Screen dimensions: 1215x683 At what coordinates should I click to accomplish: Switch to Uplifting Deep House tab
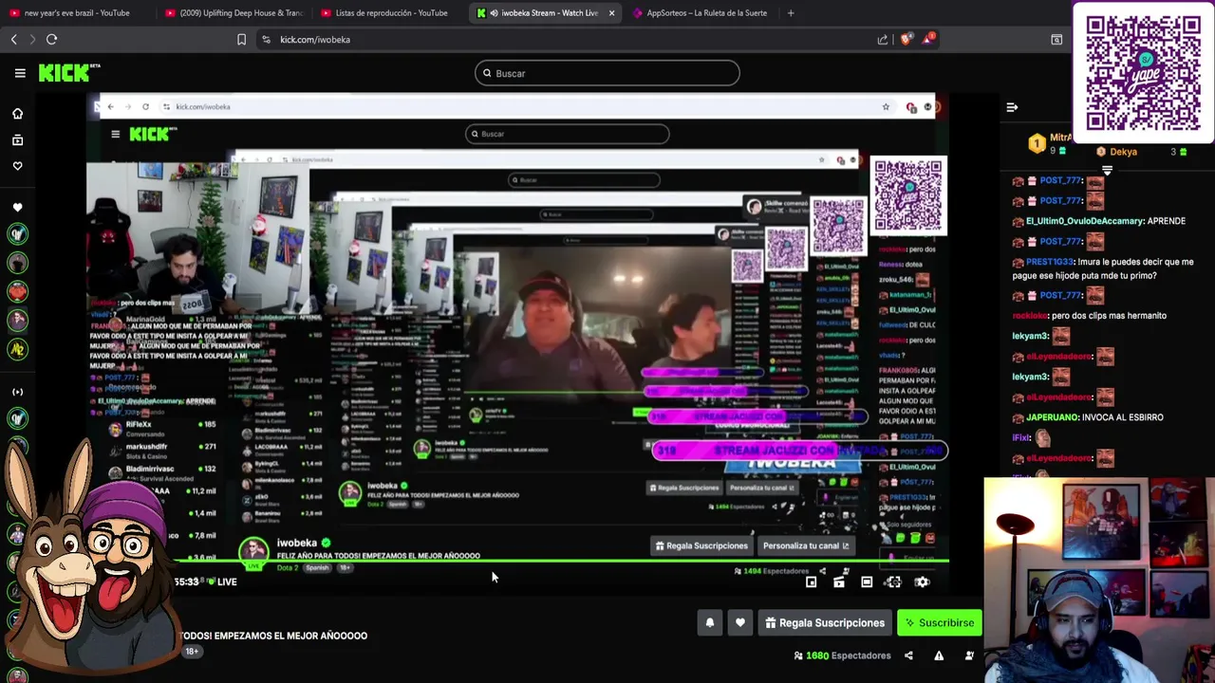pos(233,13)
